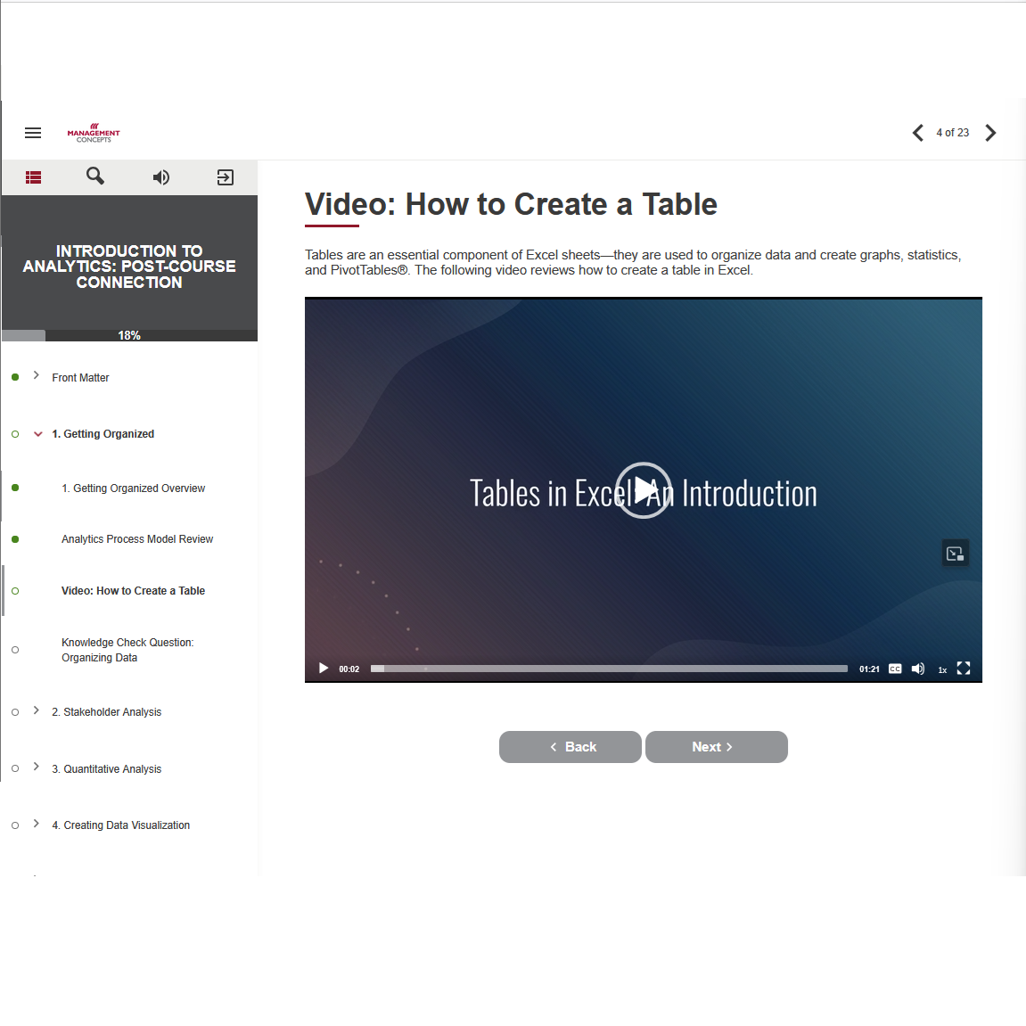Open Analytics Process Model Review
This screenshot has height=1026, width=1026.
pyautogui.click(x=137, y=539)
